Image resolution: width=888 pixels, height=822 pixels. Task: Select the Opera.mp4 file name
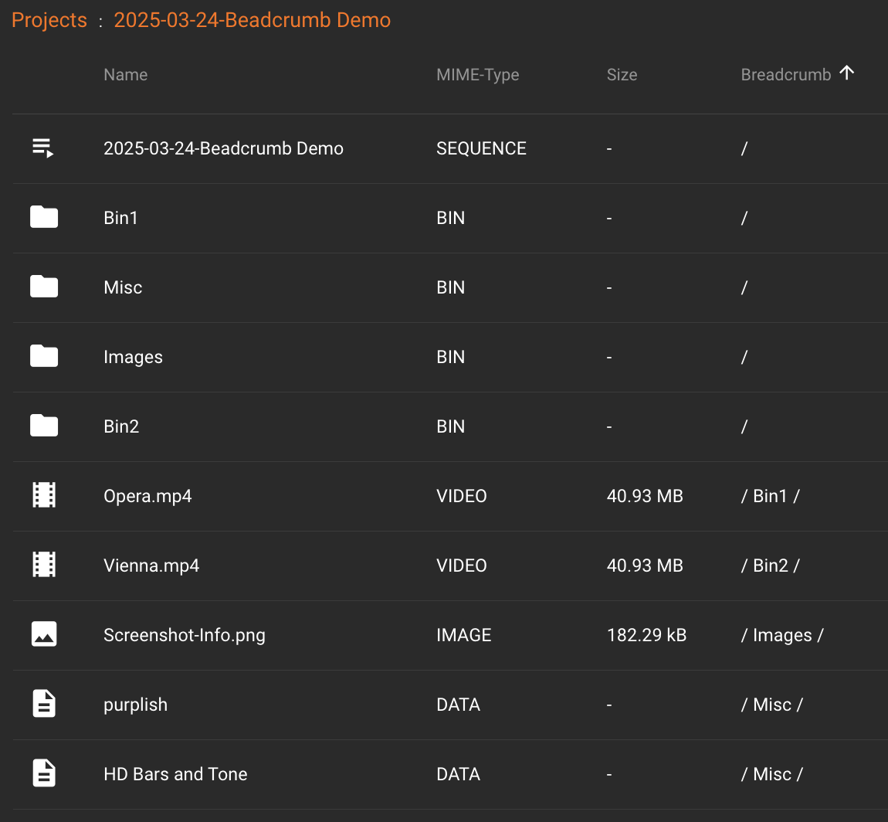pyautogui.click(x=147, y=496)
